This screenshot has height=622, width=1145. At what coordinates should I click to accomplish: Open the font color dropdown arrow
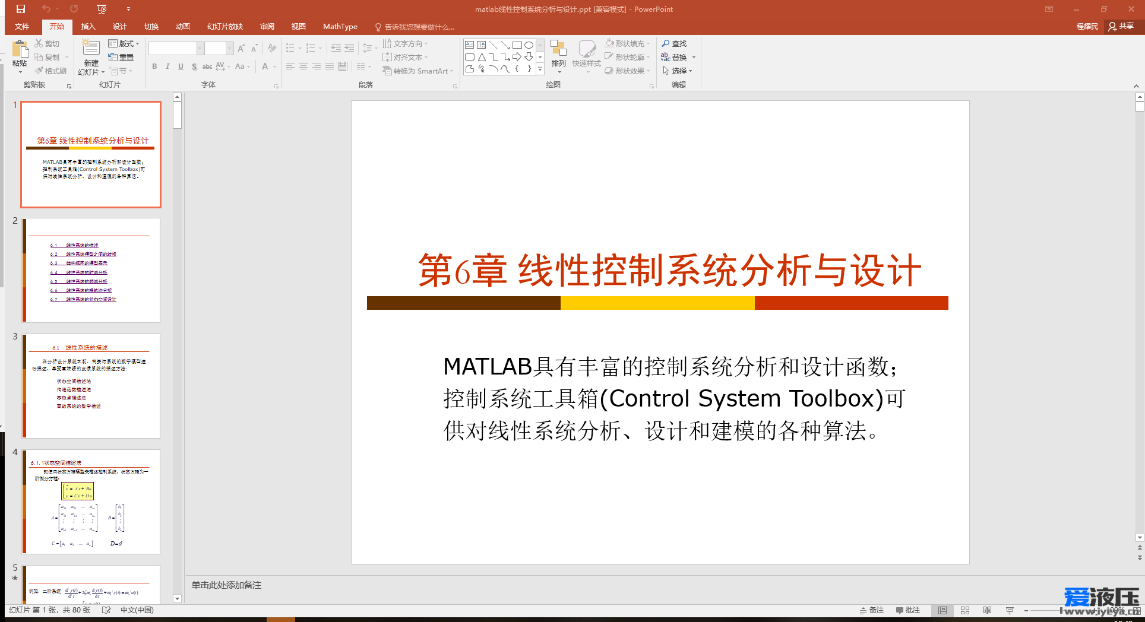click(275, 66)
